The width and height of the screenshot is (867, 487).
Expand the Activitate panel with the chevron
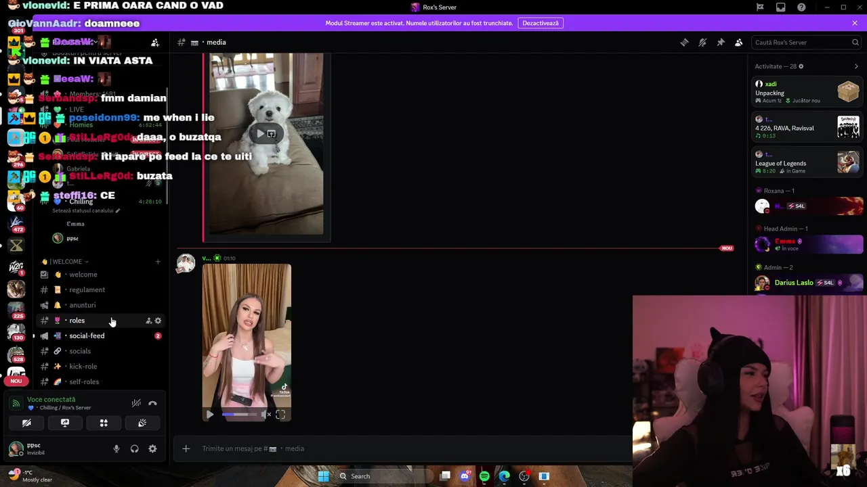point(856,66)
